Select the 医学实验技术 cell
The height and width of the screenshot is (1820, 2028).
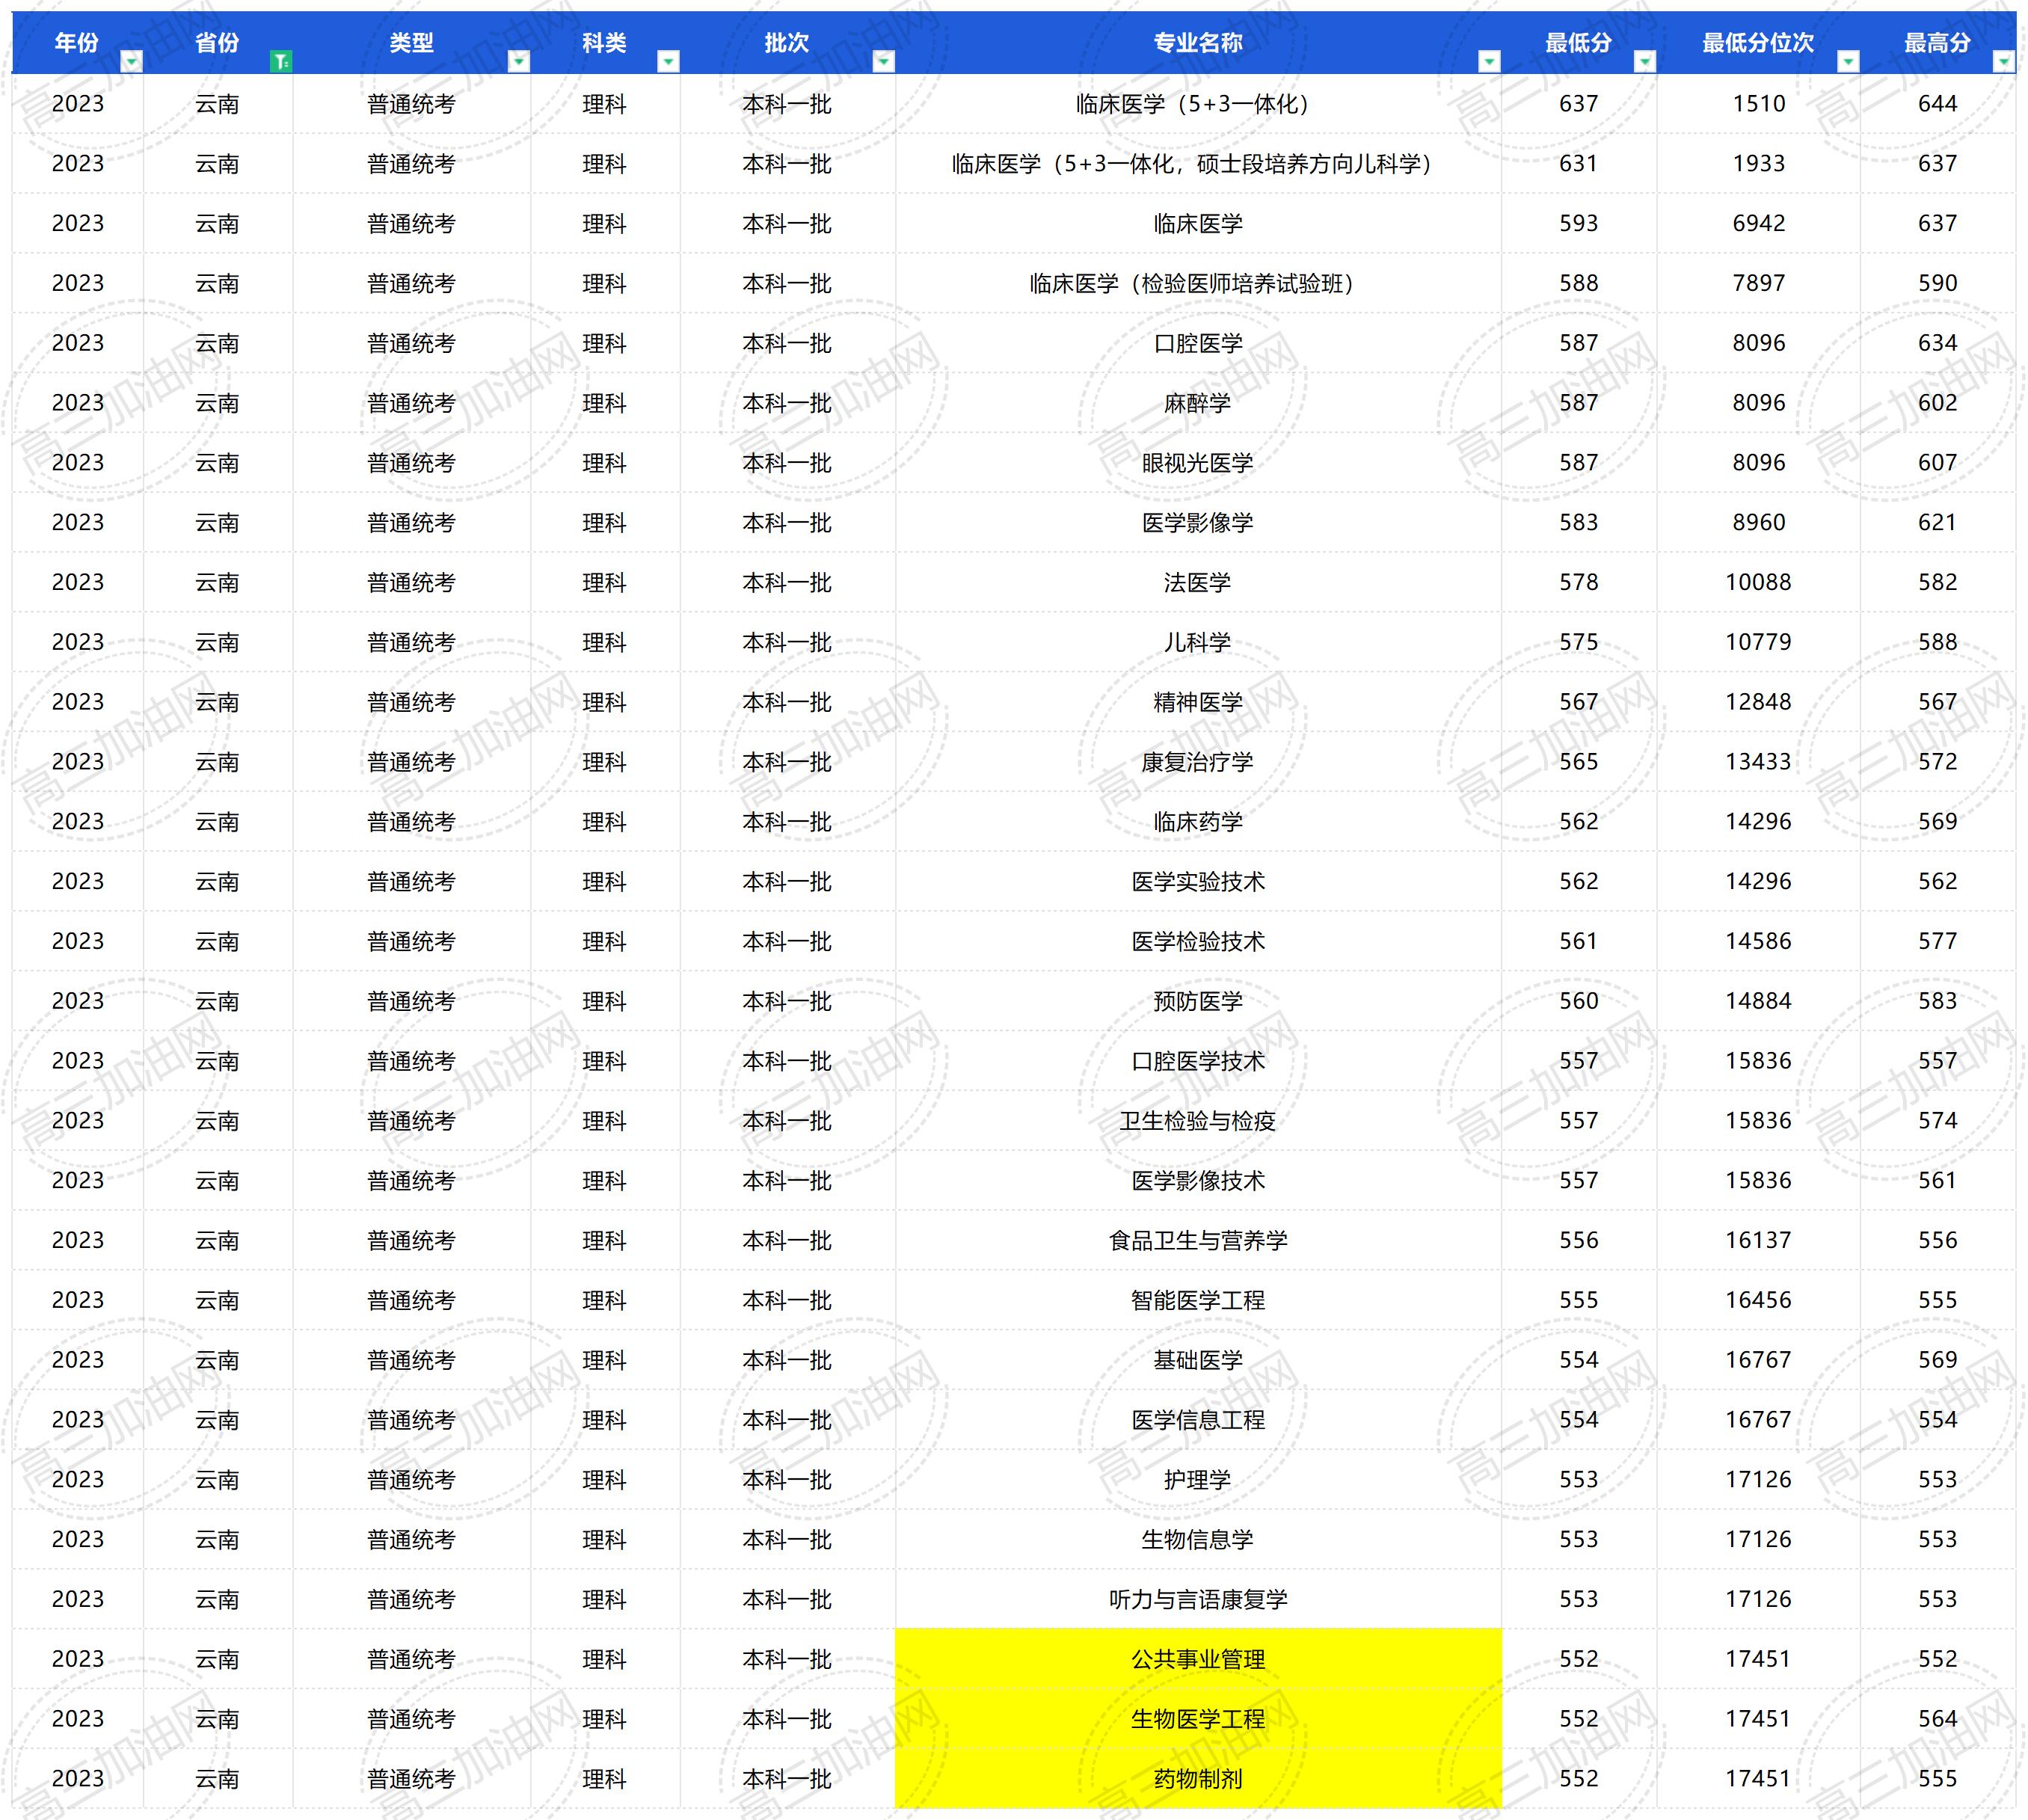coord(1198,881)
